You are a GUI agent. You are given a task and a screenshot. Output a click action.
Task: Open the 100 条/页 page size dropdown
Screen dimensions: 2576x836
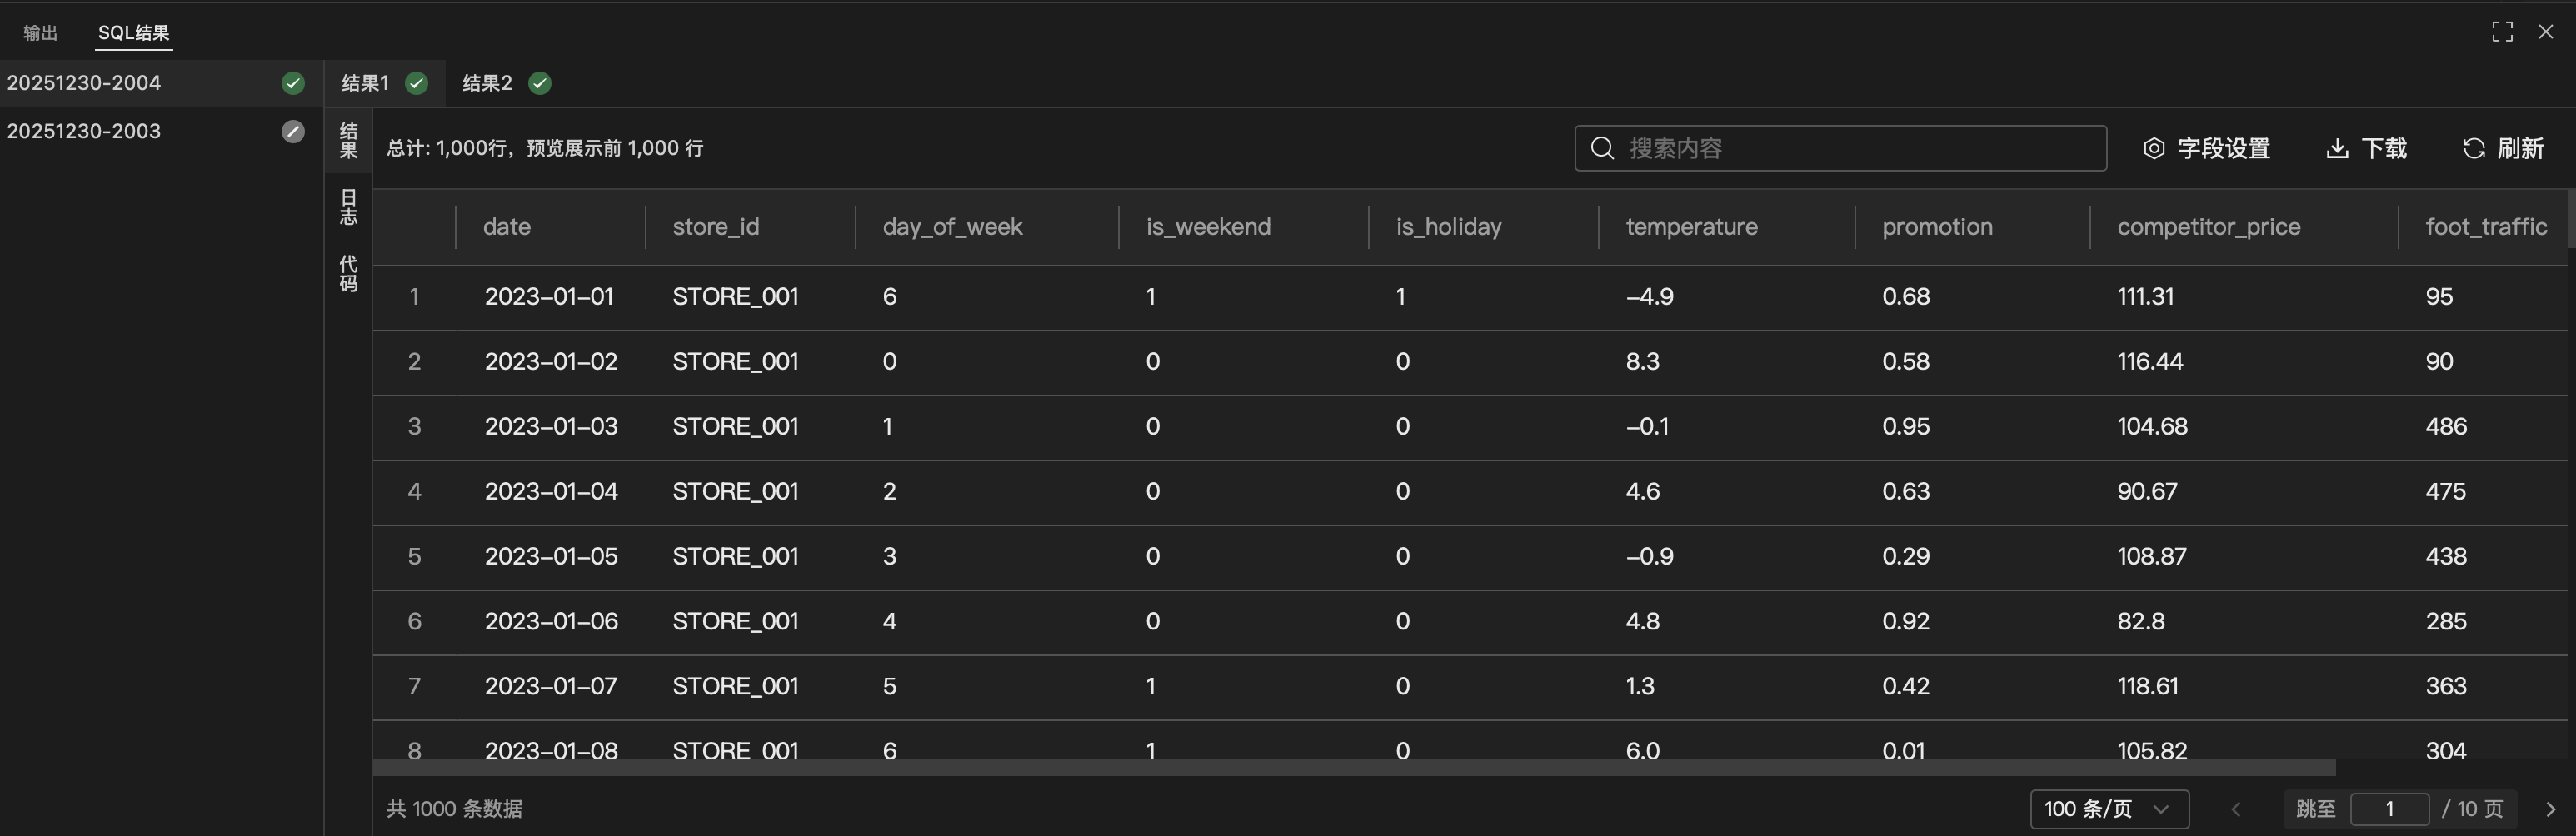coord(2108,808)
